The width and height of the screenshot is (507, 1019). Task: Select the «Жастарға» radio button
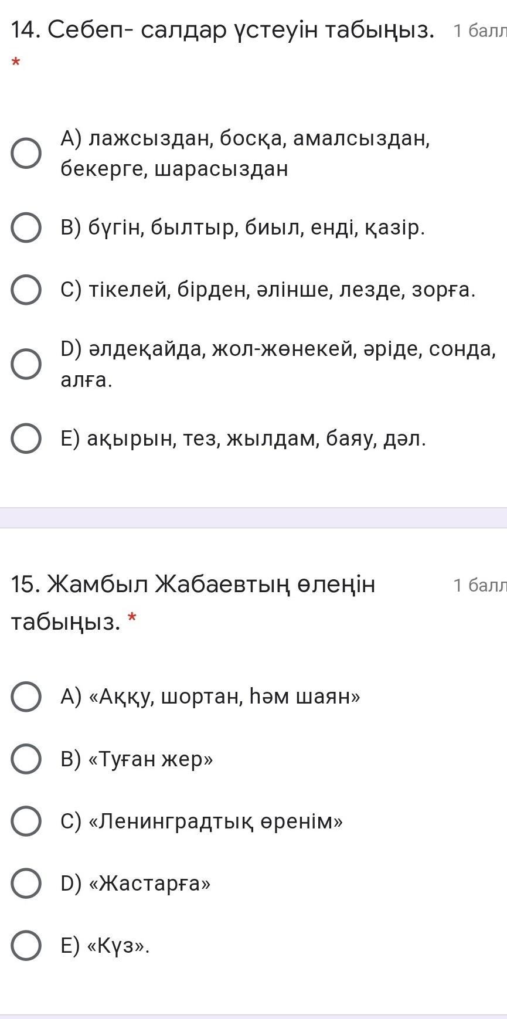tap(26, 884)
